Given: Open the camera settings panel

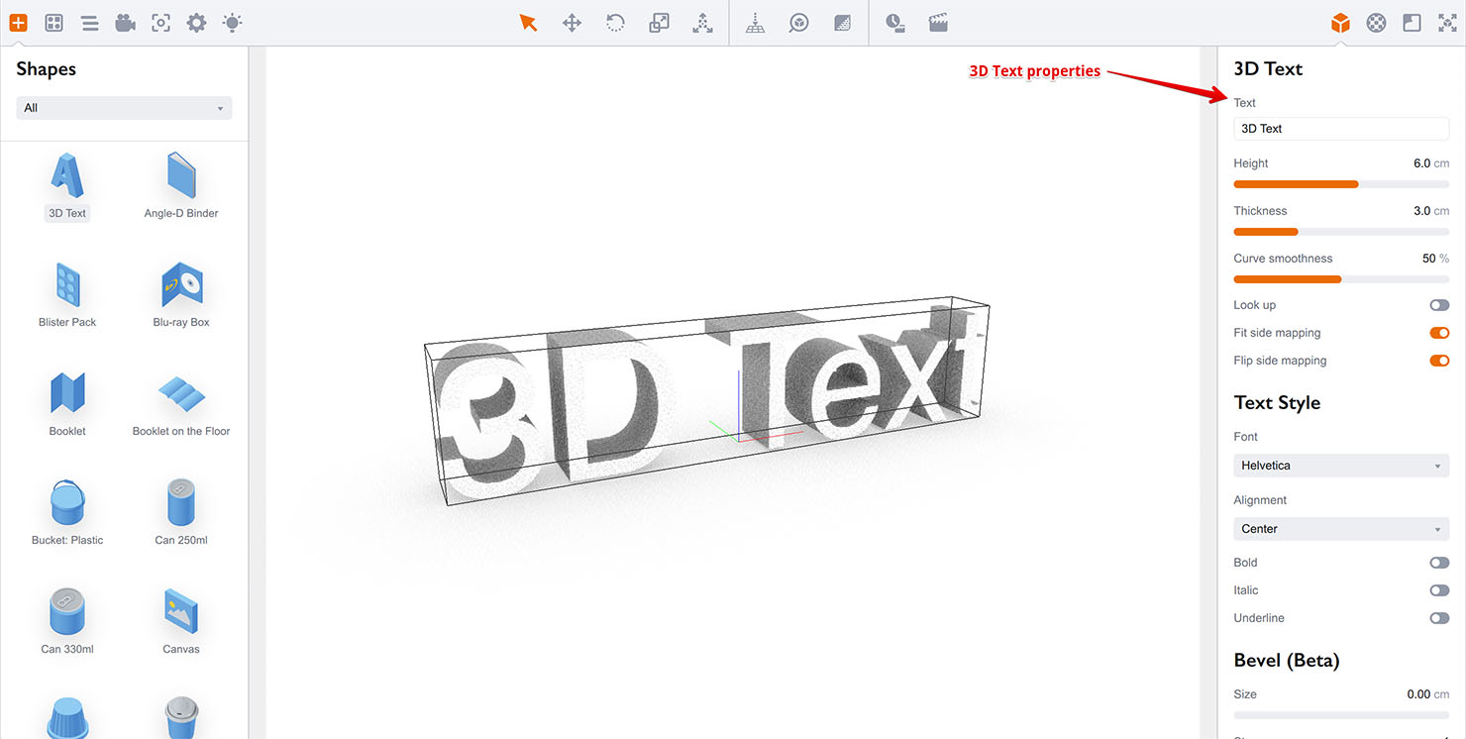Looking at the screenshot, I should (x=125, y=22).
